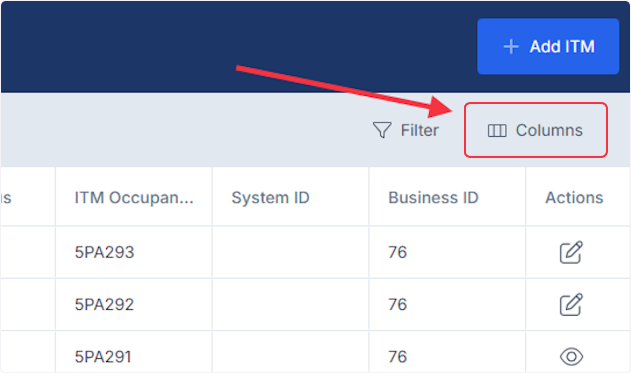Open the Columns chooser
This screenshot has width=631, height=373.
pos(535,130)
